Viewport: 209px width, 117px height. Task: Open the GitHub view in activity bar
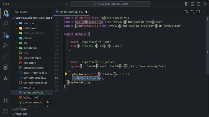click(6, 67)
